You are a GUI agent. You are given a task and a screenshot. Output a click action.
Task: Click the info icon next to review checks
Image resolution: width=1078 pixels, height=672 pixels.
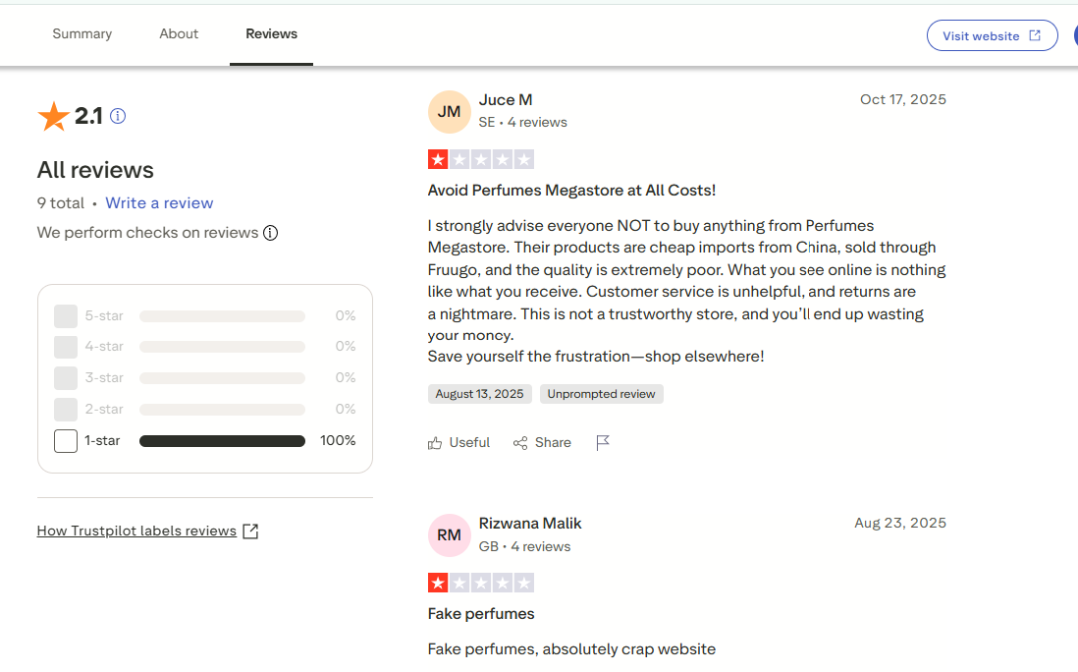point(270,233)
